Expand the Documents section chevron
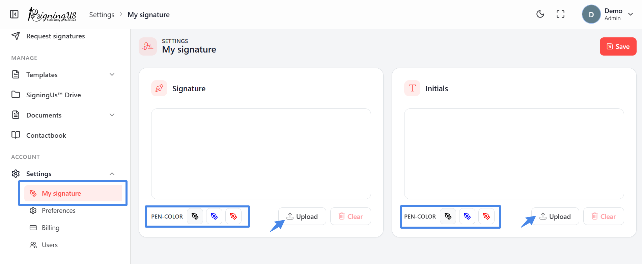 [112, 115]
